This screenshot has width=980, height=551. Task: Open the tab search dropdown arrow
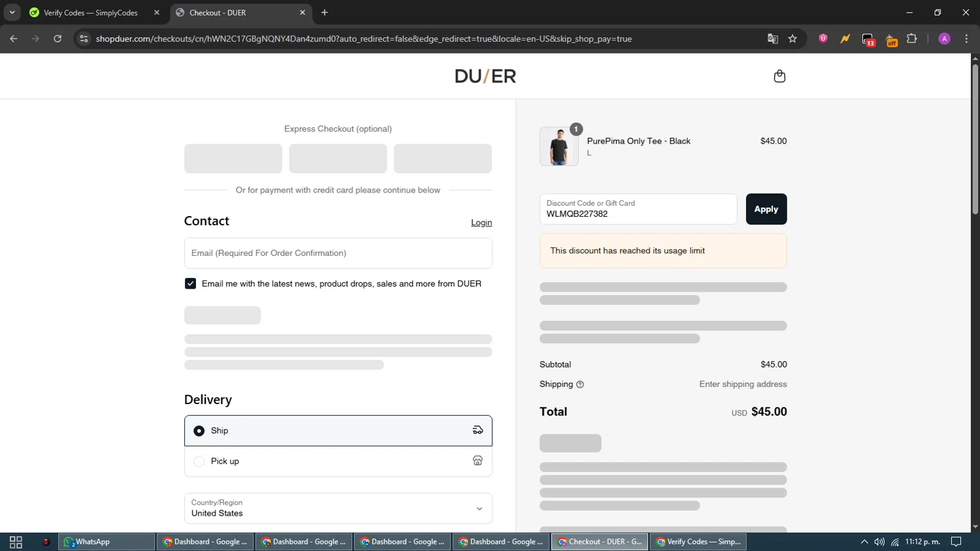12,12
